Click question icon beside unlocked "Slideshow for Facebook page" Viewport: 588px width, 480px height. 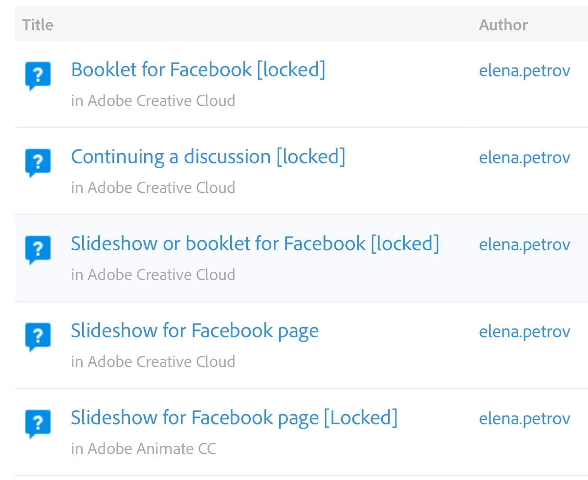(38, 337)
